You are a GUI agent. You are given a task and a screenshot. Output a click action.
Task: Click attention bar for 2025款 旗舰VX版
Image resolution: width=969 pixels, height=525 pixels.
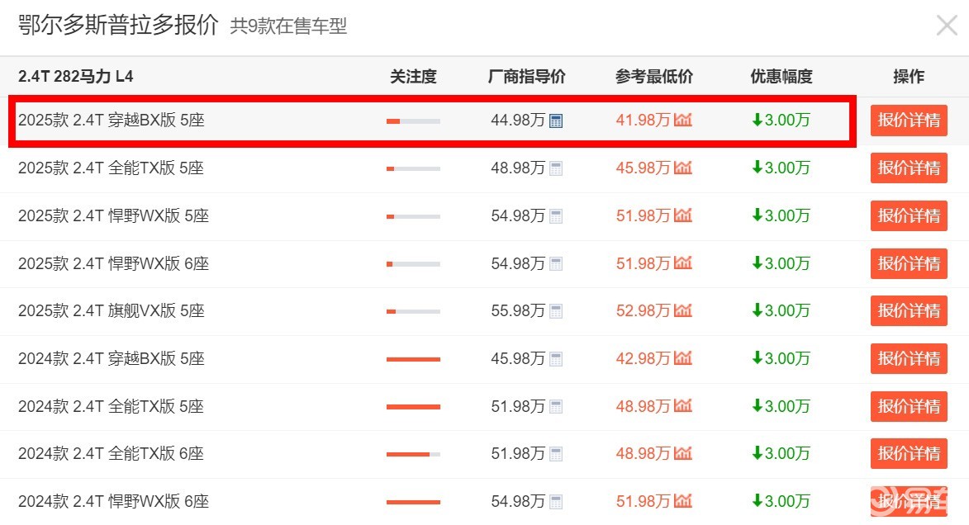pyautogui.click(x=413, y=311)
